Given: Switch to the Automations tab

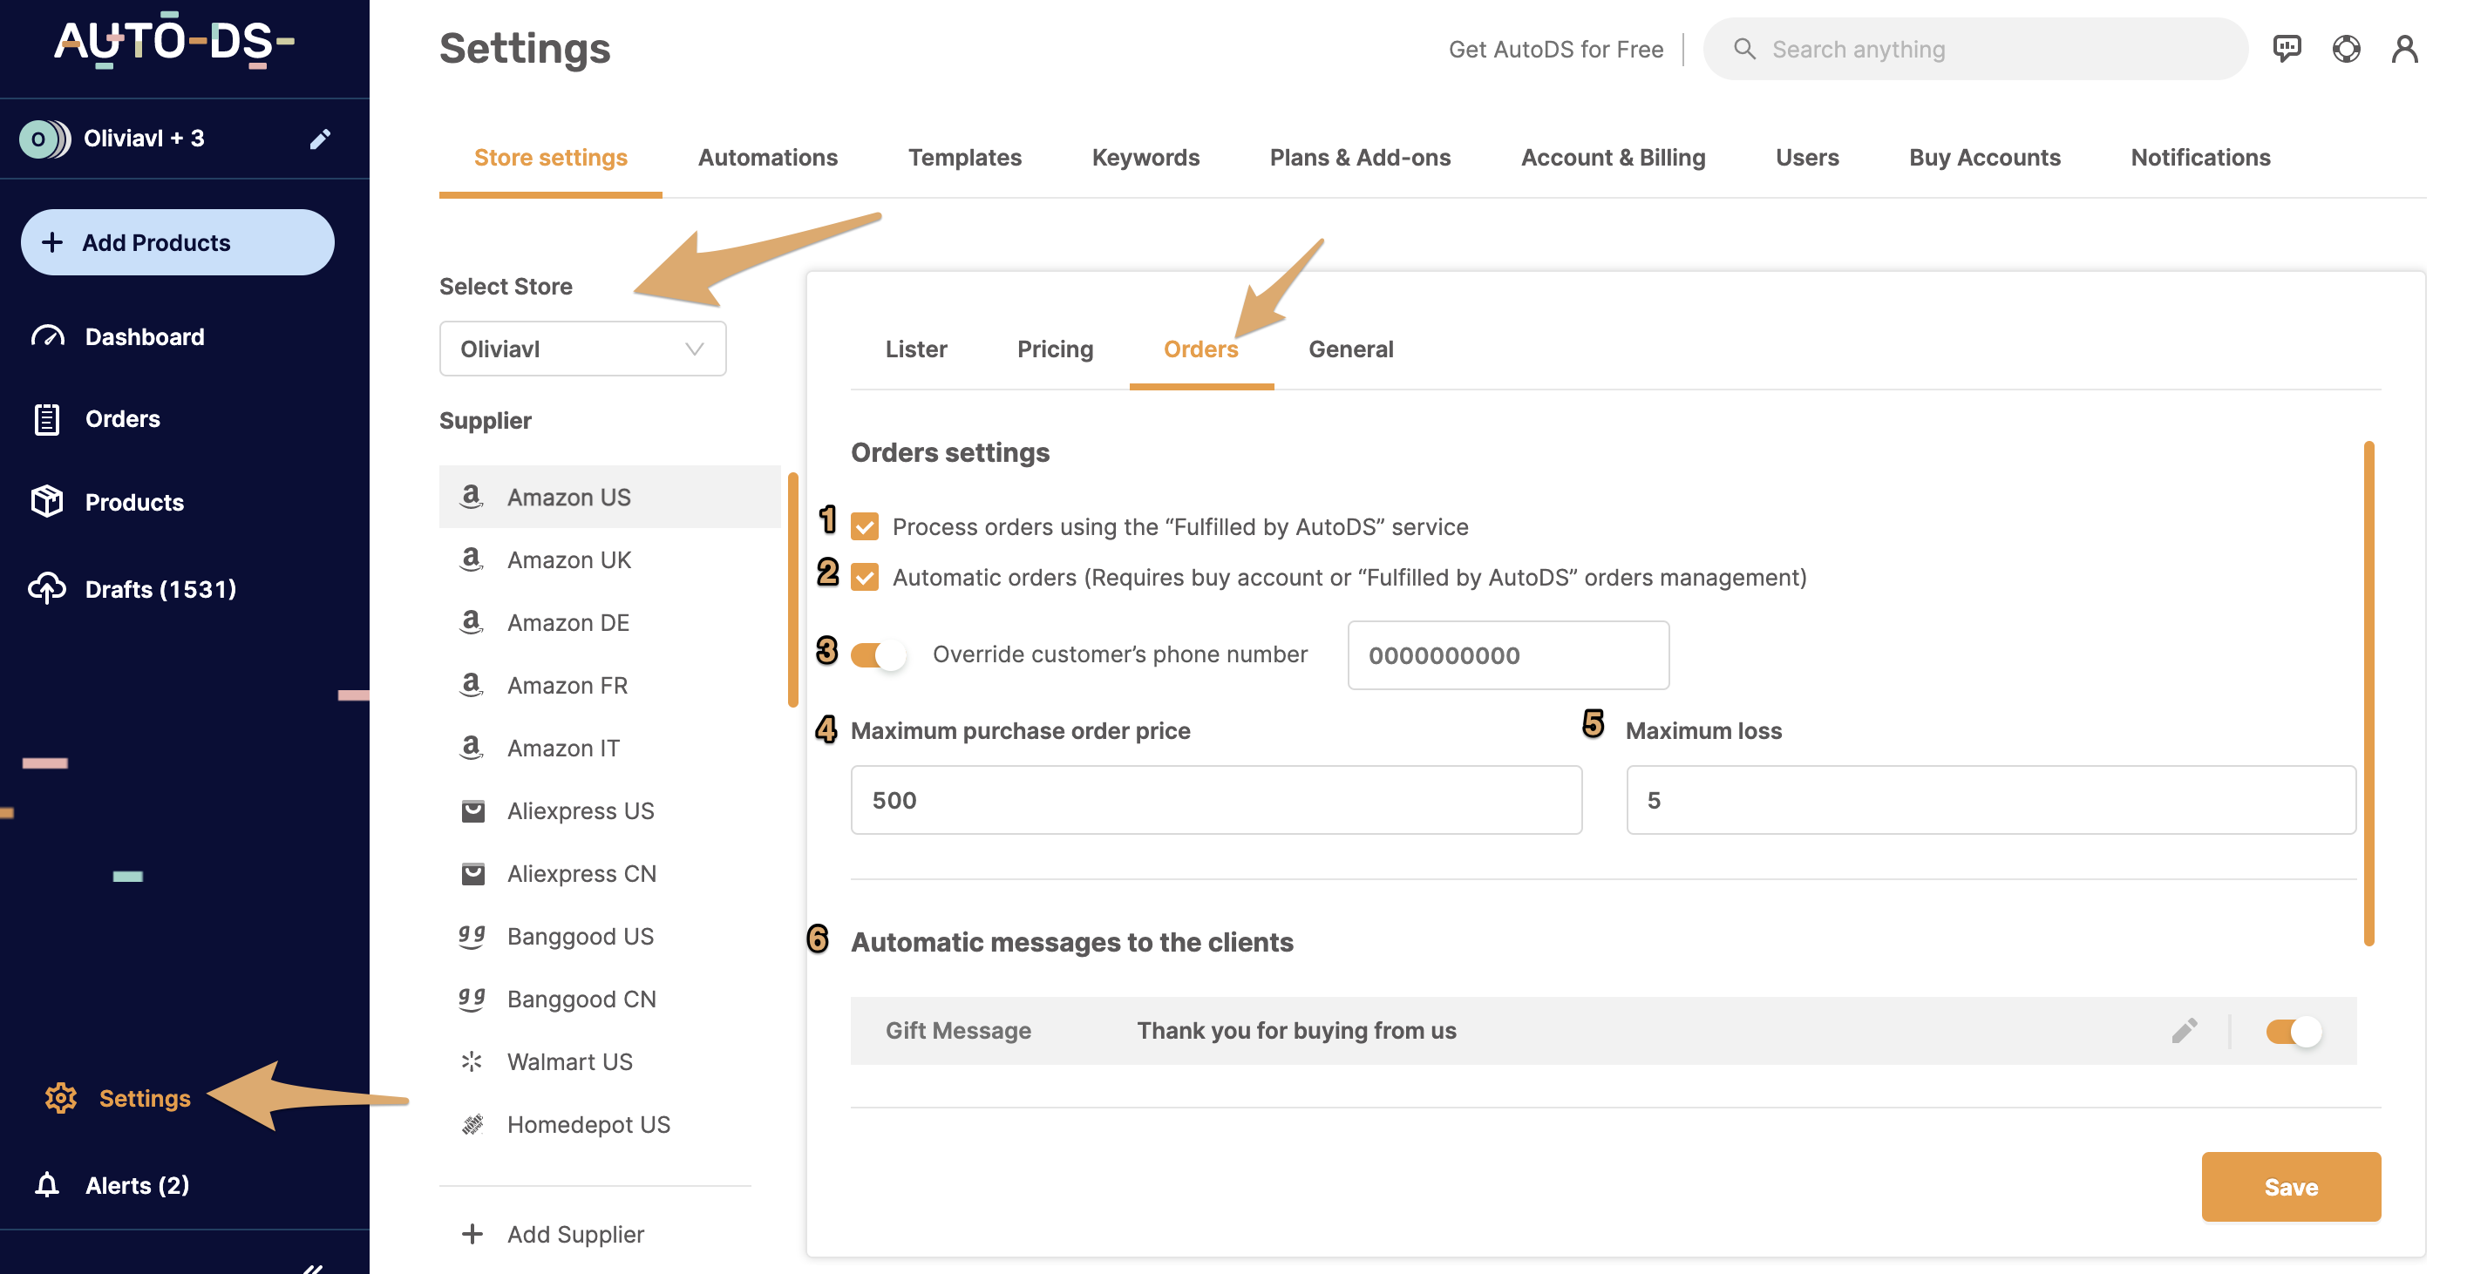Looking at the screenshot, I should click(x=767, y=158).
